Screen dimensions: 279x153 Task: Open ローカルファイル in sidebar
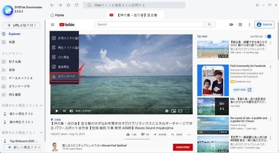coord(17,78)
